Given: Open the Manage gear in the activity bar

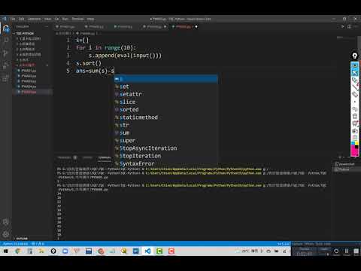Looking at the screenshot, I should [x=5, y=234].
